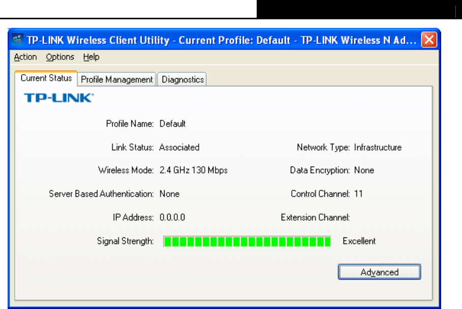Viewport: 462px width, 309px height.
Task: Open the Options menu
Action: (60, 57)
